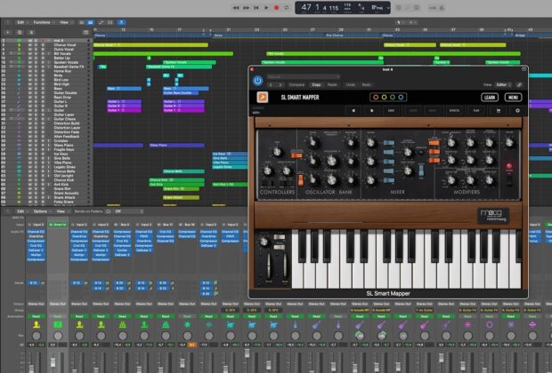Open the LCD display mode dropdown arrow

coord(388,8)
